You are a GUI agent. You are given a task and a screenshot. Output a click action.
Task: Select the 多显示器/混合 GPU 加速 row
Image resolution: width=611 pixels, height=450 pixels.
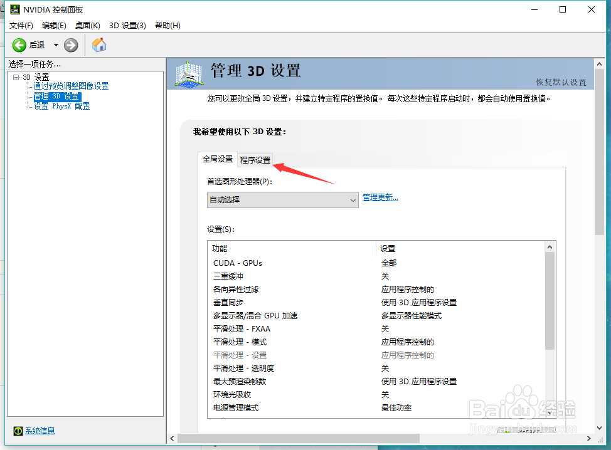click(377, 316)
